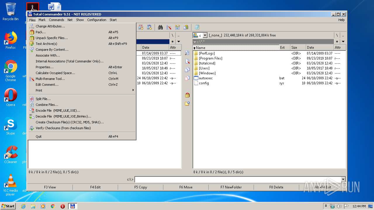Image resolution: width=374 pixels, height=210 pixels.
Task: Click the Synchronize directories toolbar icon
Action: (x=177, y=27)
